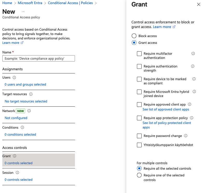Close the Grant panel

click(x=198, y=4)
